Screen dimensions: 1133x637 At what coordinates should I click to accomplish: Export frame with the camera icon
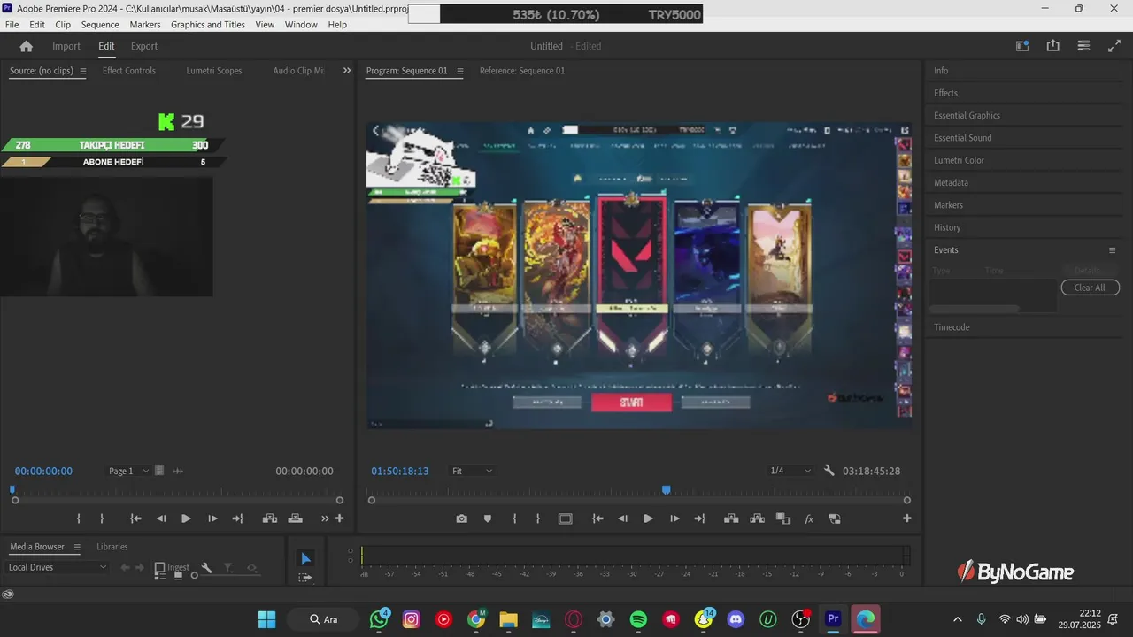tap(461, 518)
